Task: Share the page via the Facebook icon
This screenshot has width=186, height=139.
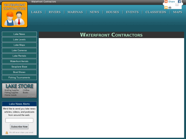Action: click(179, 2)
